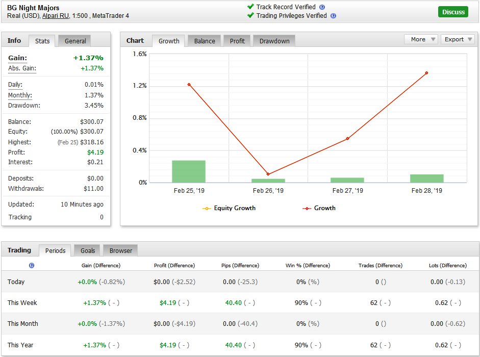Viewport: 480px width, 357px height.
Task: Click the Gain (Difference) column header
Action: coord(100,265)
